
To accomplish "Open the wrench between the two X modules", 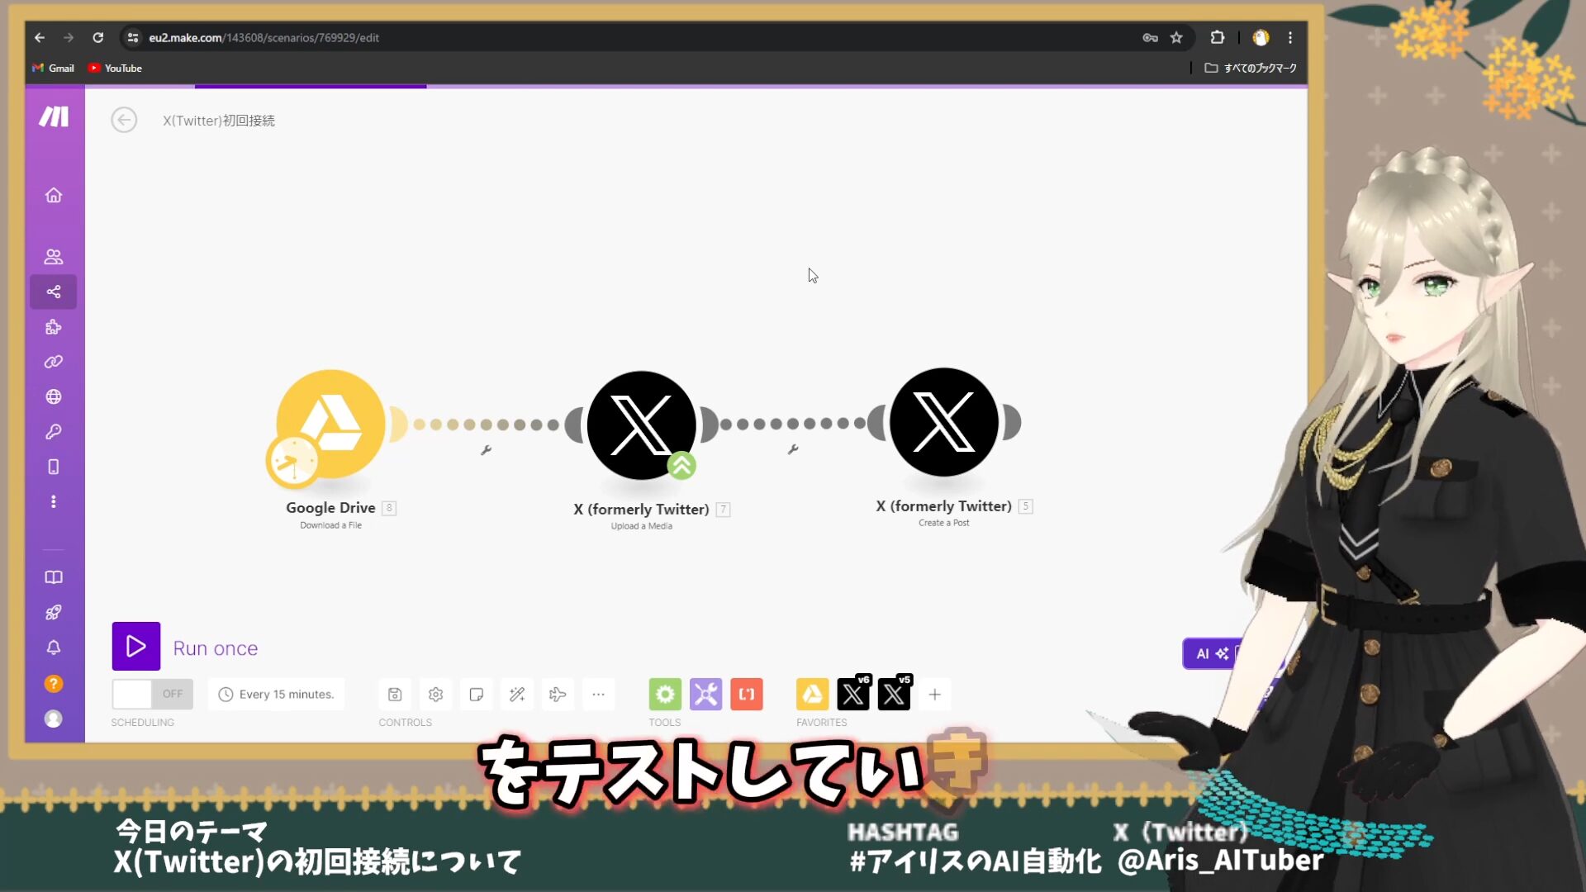I will click(x=793, y=449).
